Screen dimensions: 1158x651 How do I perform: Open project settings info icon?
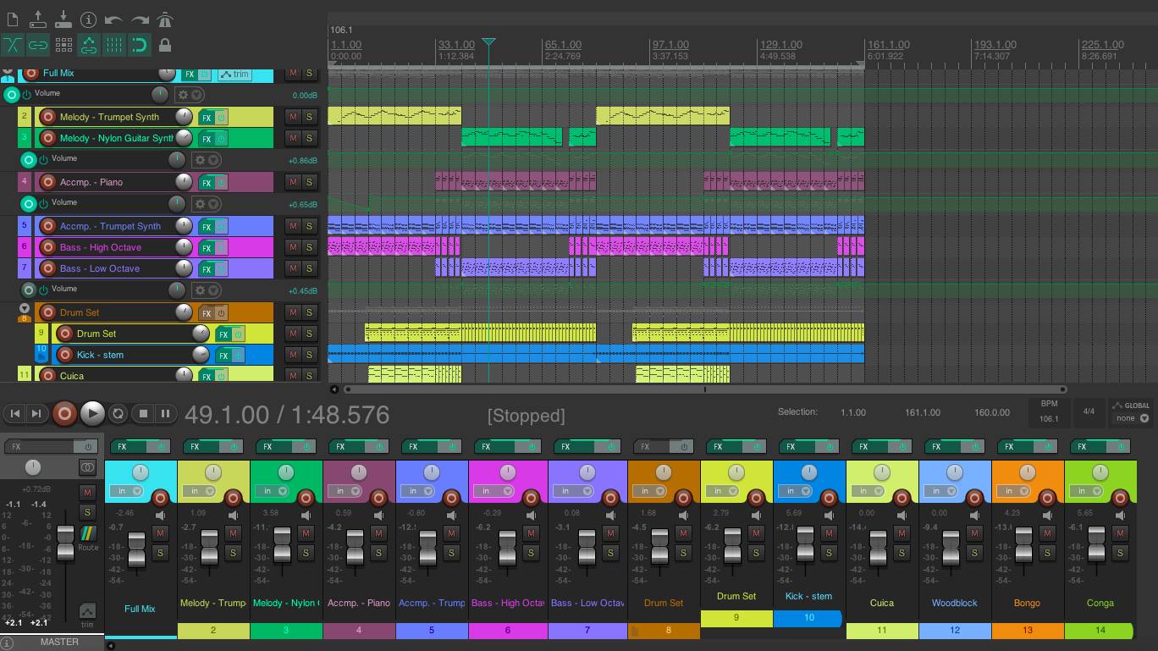tap(88, 19)
